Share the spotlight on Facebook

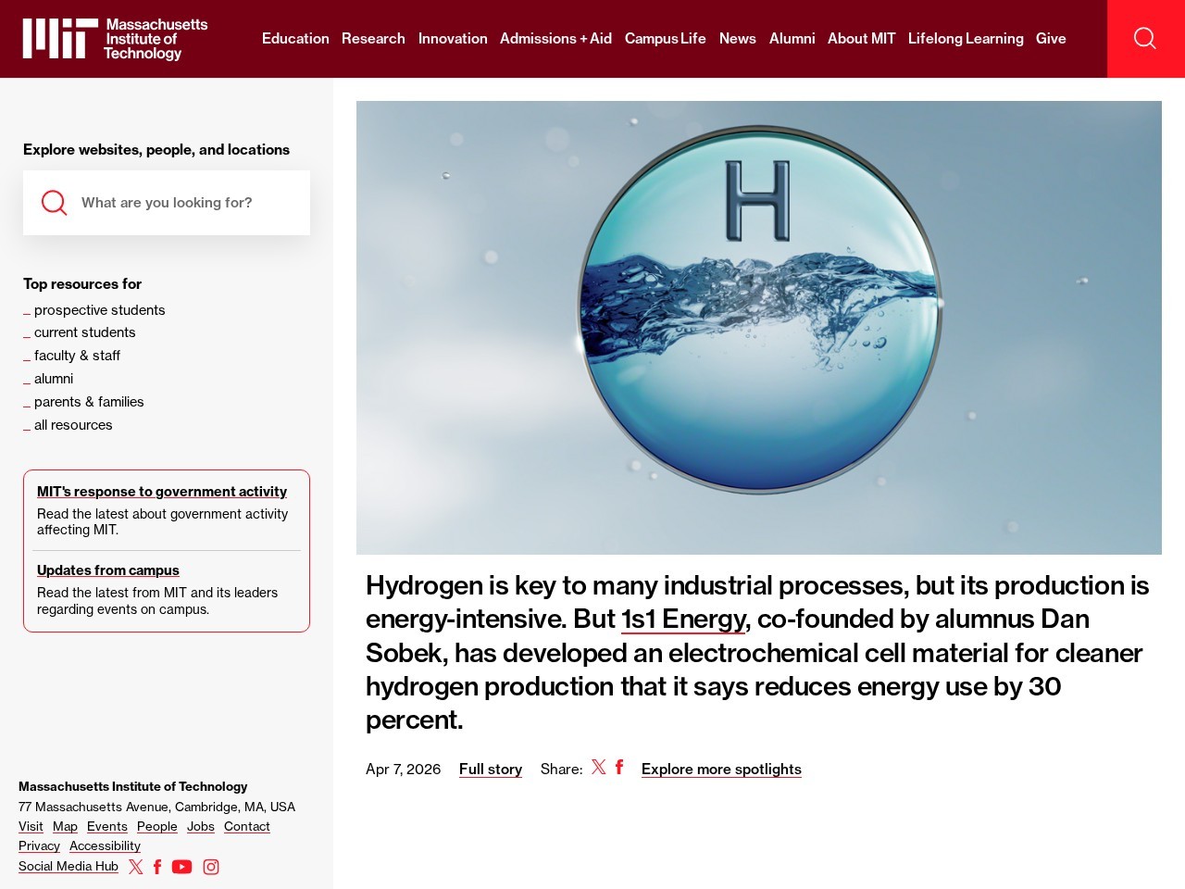(619, 767)
